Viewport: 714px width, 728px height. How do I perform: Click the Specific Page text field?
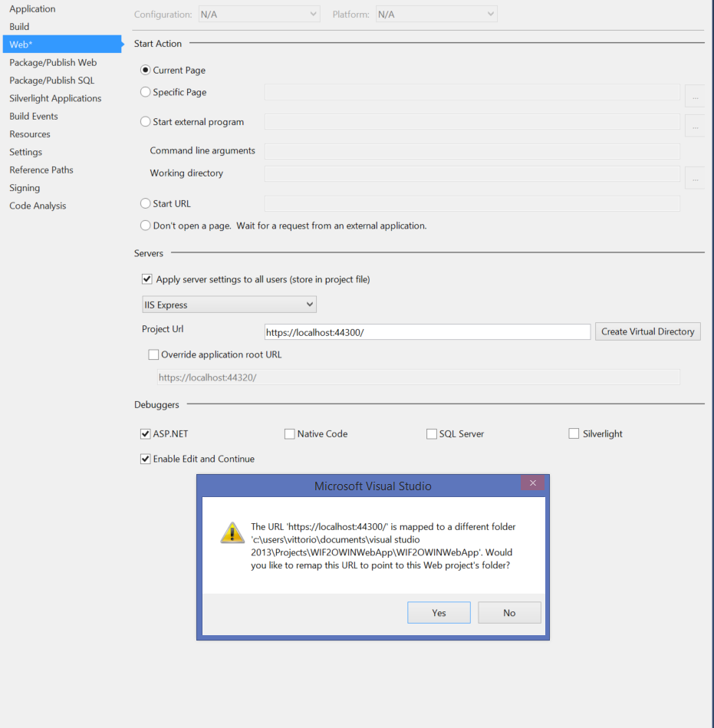(x=472, y=92)
